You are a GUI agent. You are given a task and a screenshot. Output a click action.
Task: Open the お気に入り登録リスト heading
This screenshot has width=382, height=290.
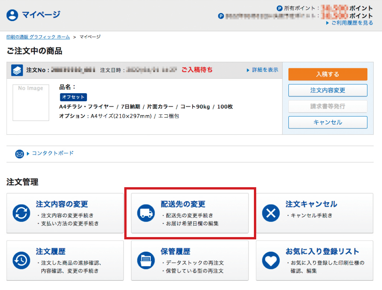[x=322, y=252]
